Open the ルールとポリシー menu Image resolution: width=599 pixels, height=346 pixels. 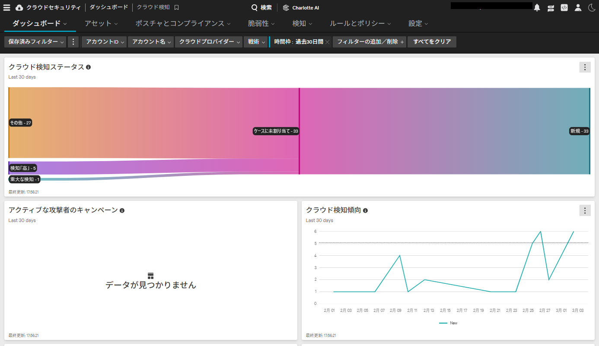click(360, 23)
